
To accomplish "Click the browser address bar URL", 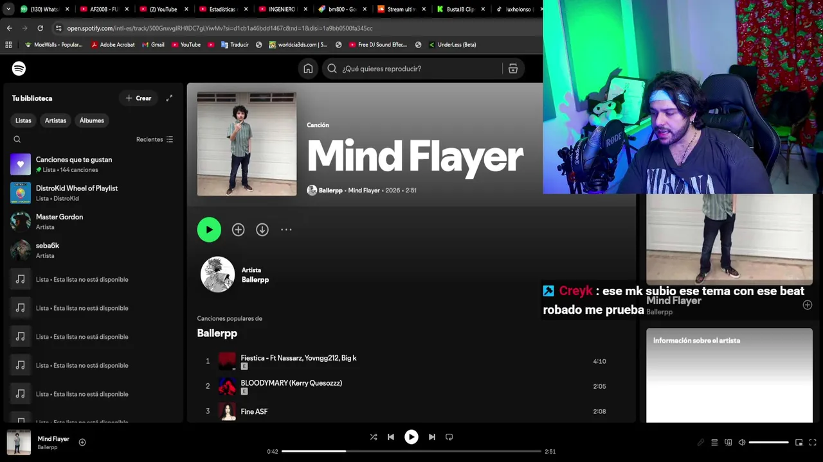I will pos(220,28).
